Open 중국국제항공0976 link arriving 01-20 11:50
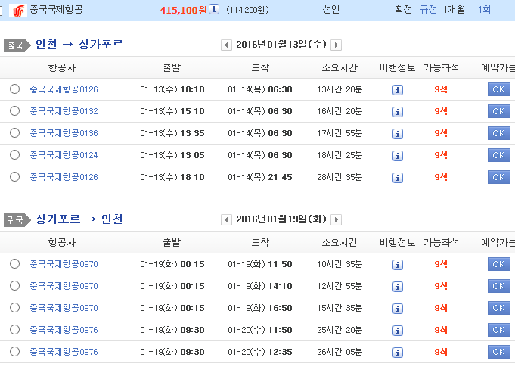Screen dimensions: 515x370 pos(64,330)
